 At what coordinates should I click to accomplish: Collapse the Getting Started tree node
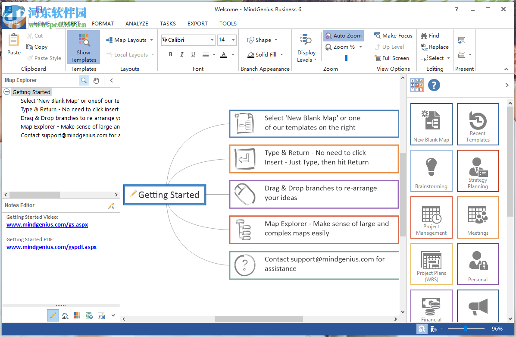pyautogui.click(x=6, y=92)
